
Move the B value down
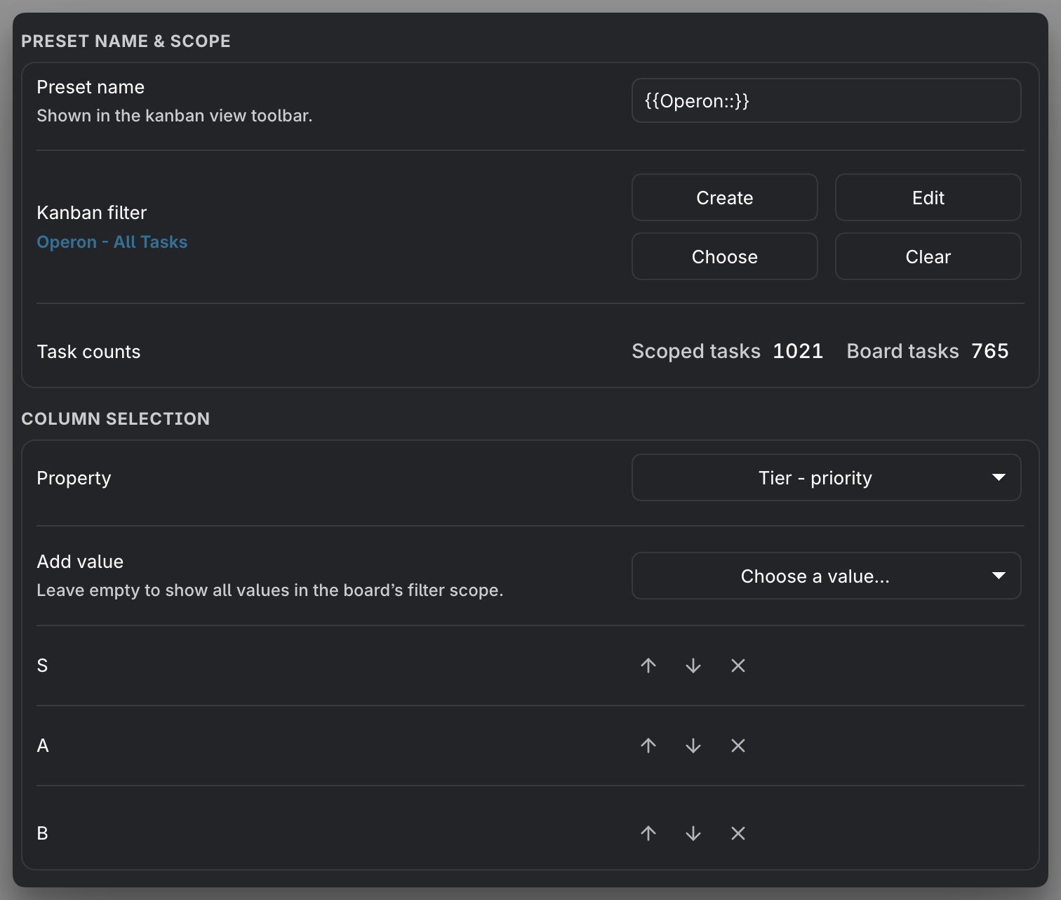pos(693,833)
